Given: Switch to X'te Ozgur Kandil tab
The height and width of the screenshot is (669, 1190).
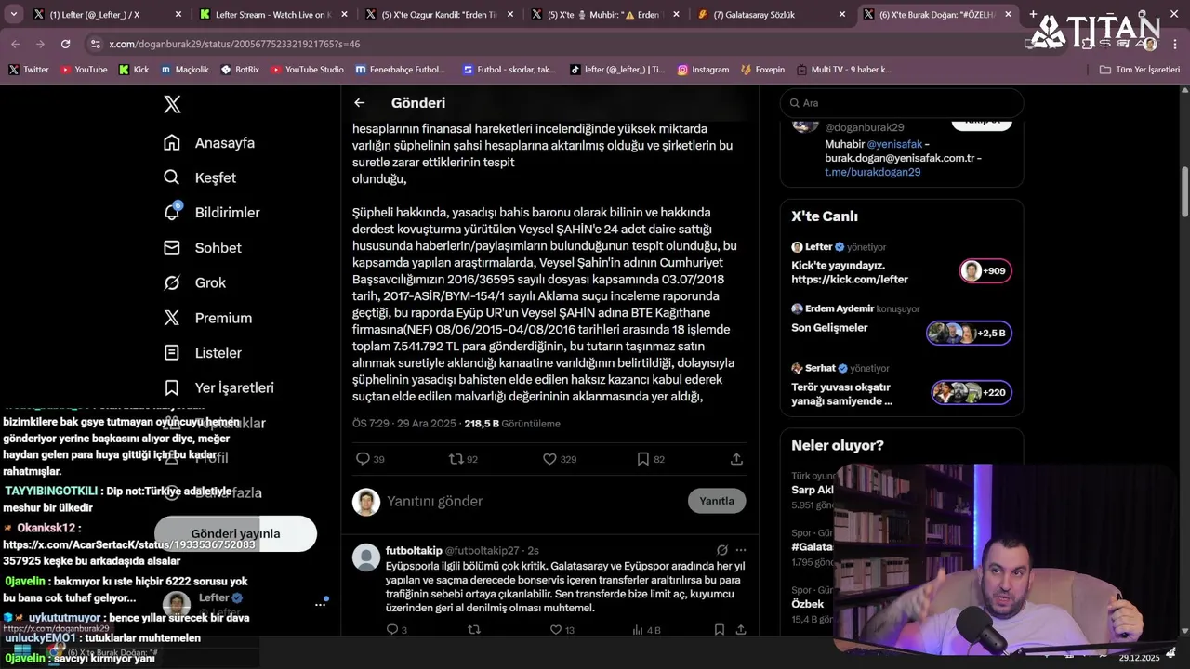Looking at the screenshot, I should (x=437, y=15).
